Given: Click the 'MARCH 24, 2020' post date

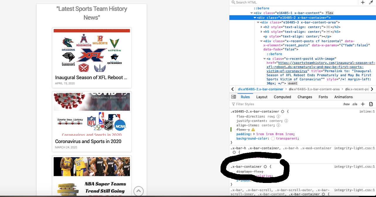Looking at the screenshot, I should click(66, 147).
